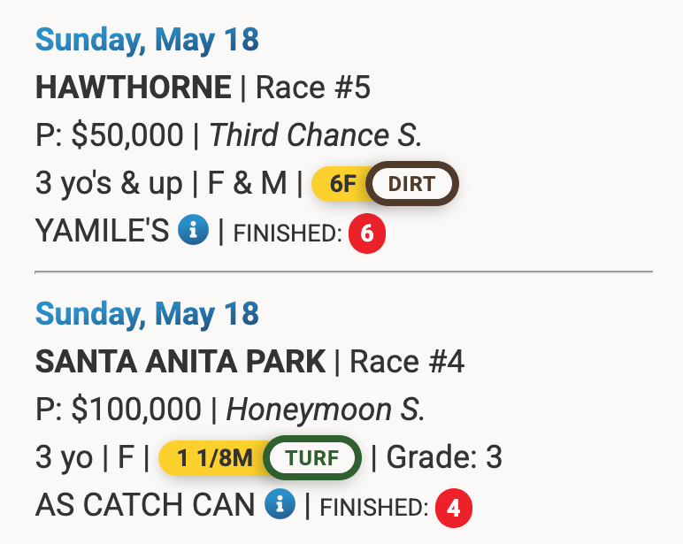Click the yellow 1 1/8M distance badge
Screen dimensions: 683x544
215,458
